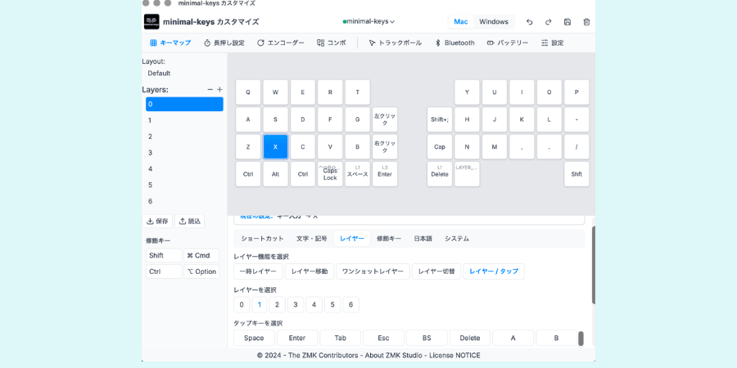Toggle the ⌥ Option modifier key
The width and height of the screenshot is (737, 368).
(x=201, y=272)
